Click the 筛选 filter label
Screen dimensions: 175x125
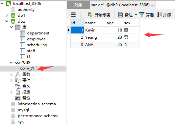point(150,15)
